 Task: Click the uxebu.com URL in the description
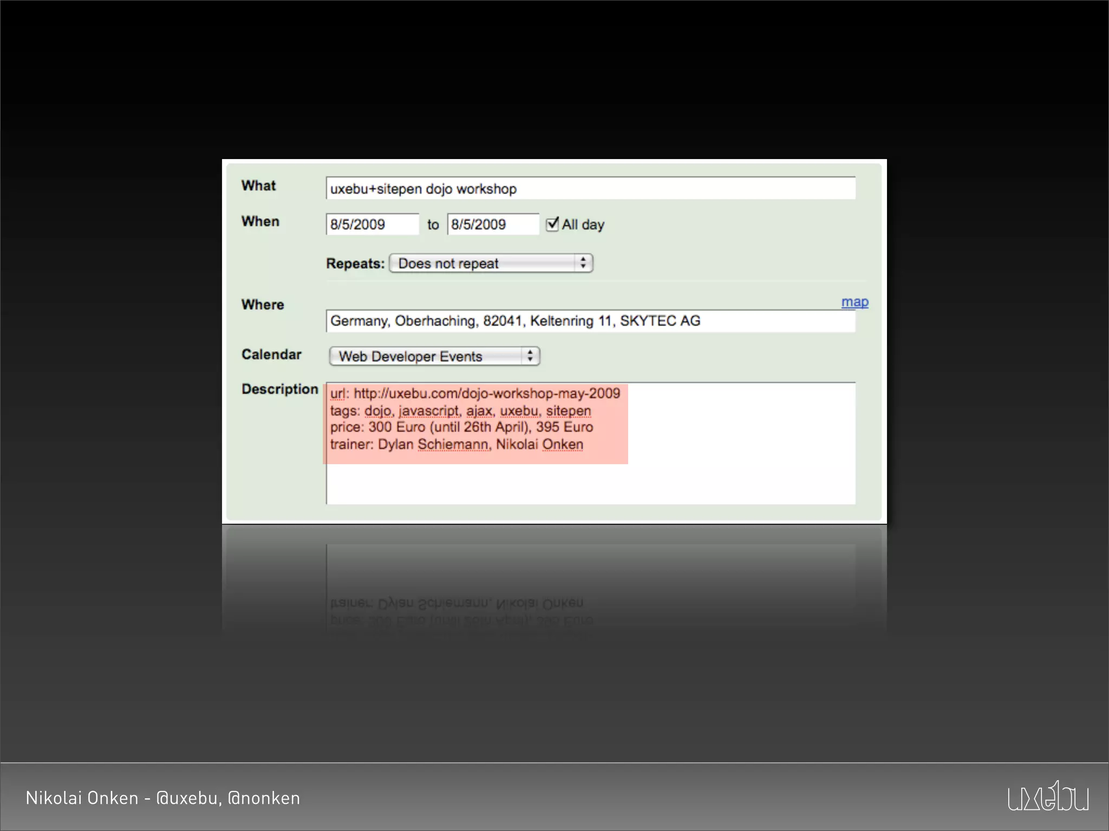click(x=486, y=393)
